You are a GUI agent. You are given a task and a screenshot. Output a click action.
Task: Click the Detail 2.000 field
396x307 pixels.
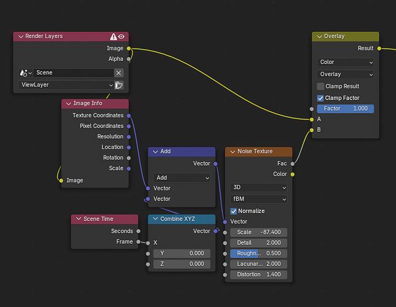[x=259, y=243]
